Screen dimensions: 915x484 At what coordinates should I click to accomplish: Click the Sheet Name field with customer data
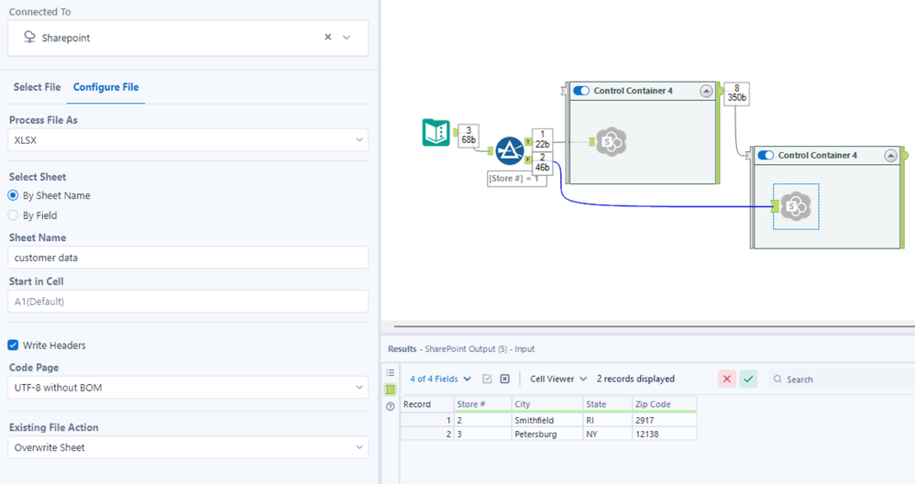pyautogui.click(x=188, y=258)
